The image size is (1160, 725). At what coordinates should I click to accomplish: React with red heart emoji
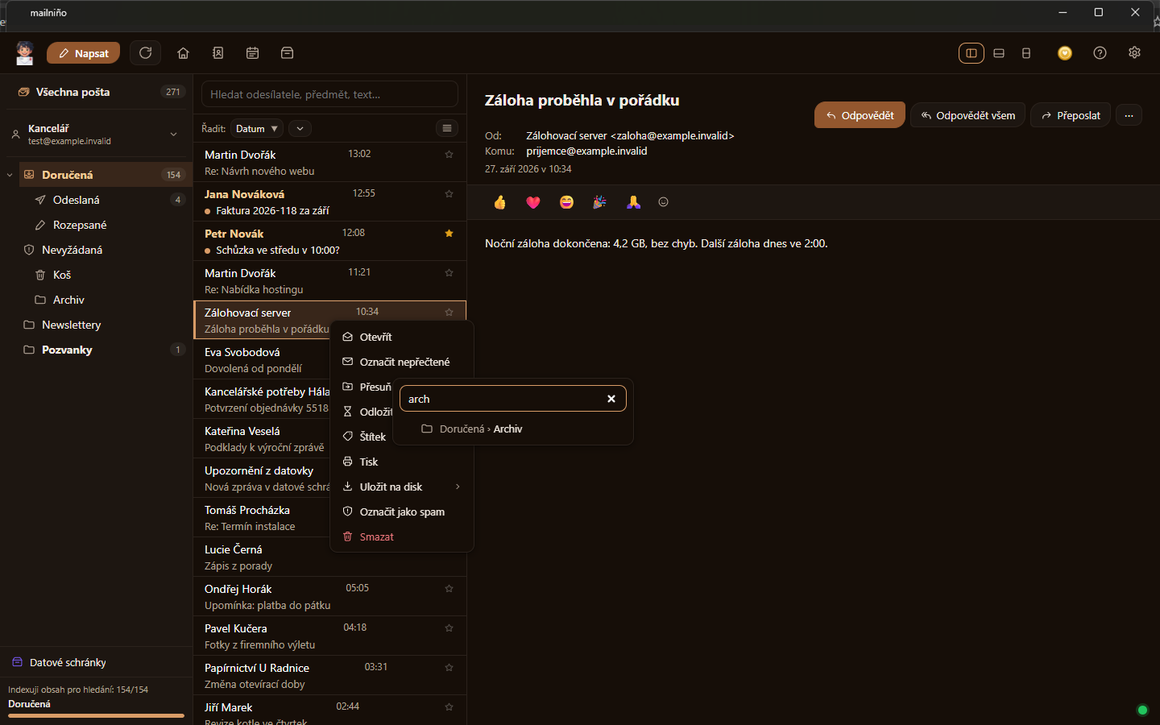(533, 202)
